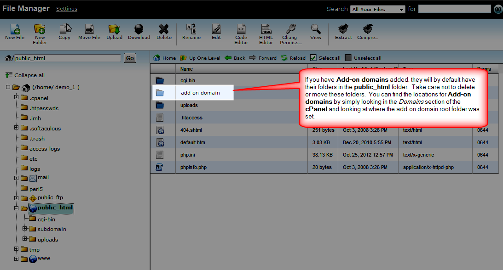Expand the uploads tree node
Viewport: 503px width, 270px height.
click(x=25, y=239)
